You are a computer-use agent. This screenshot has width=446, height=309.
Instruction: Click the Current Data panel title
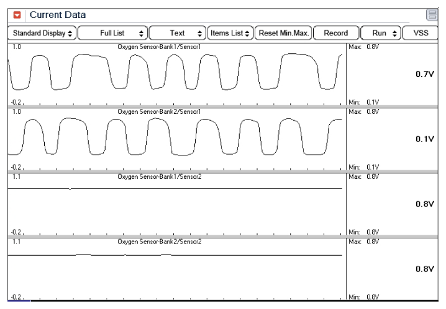pos(58,15)
